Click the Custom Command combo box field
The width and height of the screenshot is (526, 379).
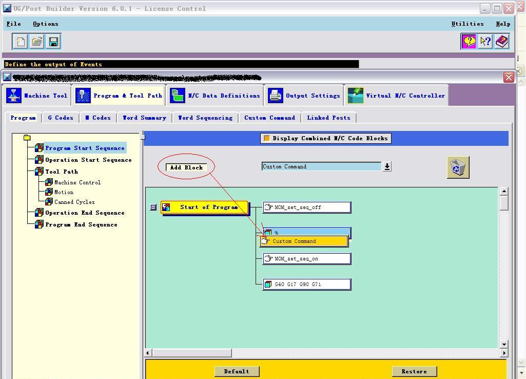321,166
